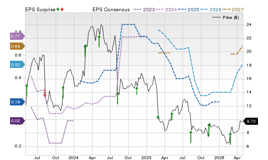Screen dimensions: 268x160
Task: Click the EPS Consensus legend label
Action: pyautogui.click(x=111, y=10)
